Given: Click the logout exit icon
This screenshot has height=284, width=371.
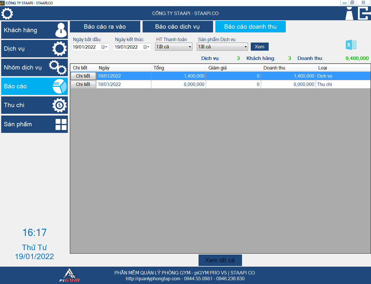Looking at the screenshot, I should pyautogui.click(x=364, y=14).
